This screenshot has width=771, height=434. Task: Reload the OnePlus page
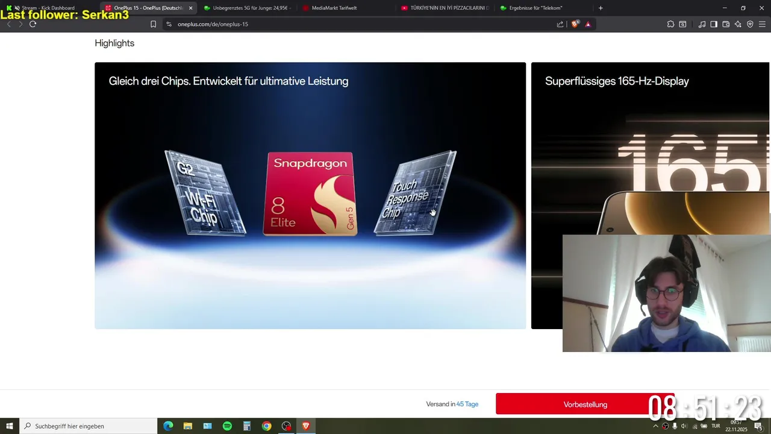pos(33,24)
